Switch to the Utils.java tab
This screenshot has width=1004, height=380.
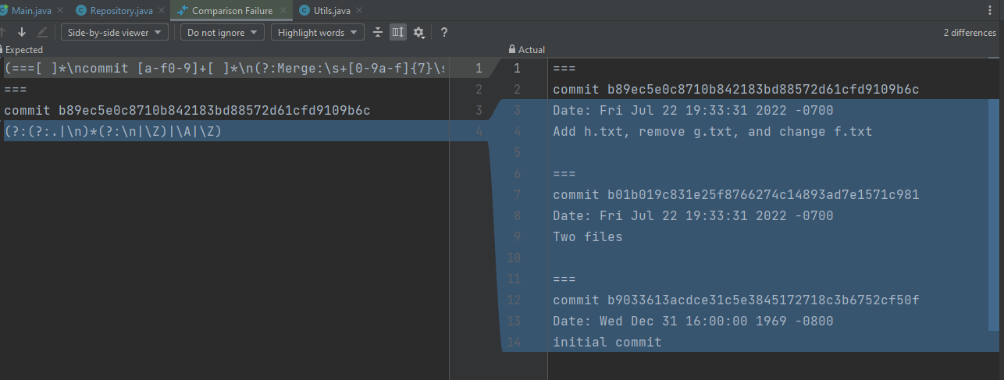(x=330, y=10)
